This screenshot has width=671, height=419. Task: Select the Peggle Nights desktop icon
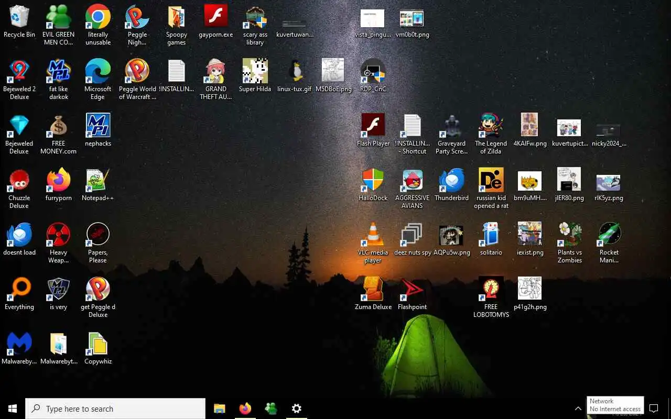tap(137, 26)
